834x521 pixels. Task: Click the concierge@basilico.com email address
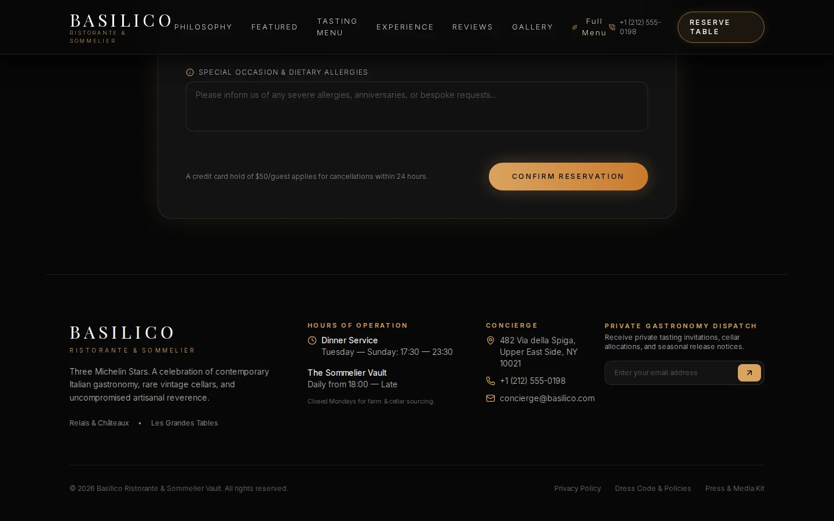[547, 398]
